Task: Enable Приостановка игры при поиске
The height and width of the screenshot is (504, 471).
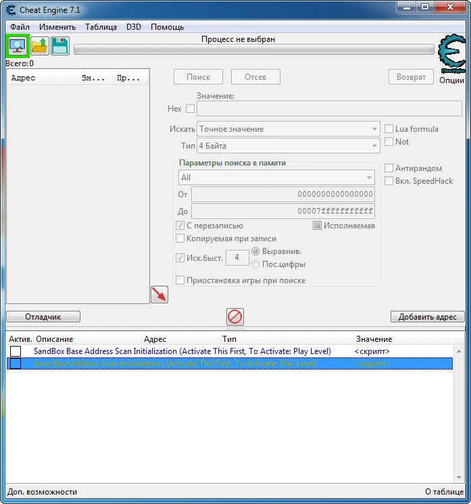Action: 180,280
